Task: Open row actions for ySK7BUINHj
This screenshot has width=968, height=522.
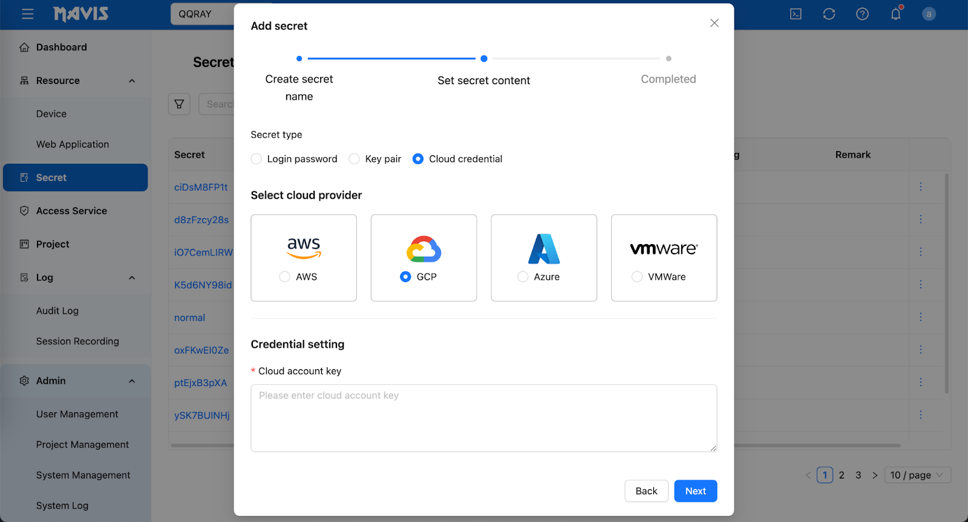Action: [x=921, y=415]
